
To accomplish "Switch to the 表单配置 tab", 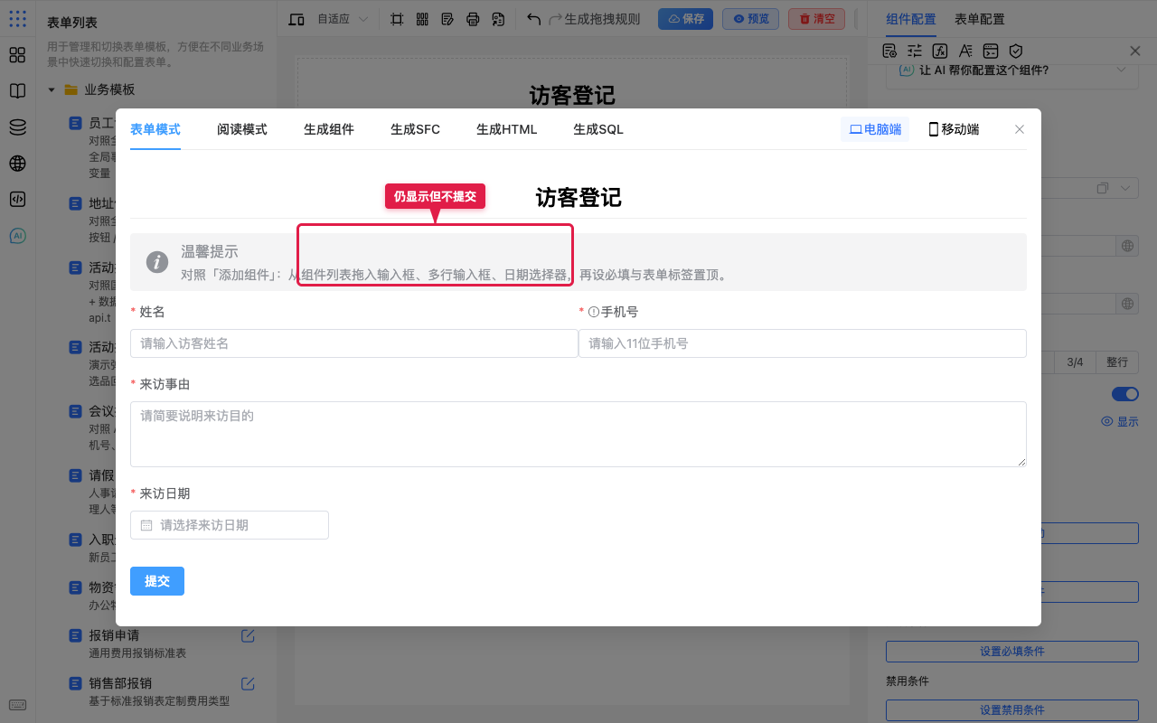I will pos(980,19).
